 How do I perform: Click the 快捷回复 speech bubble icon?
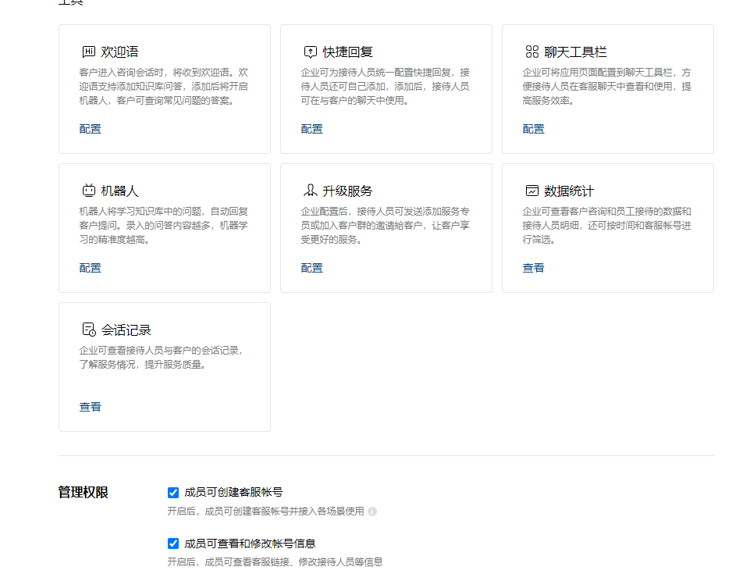click(x=311, y=52)
